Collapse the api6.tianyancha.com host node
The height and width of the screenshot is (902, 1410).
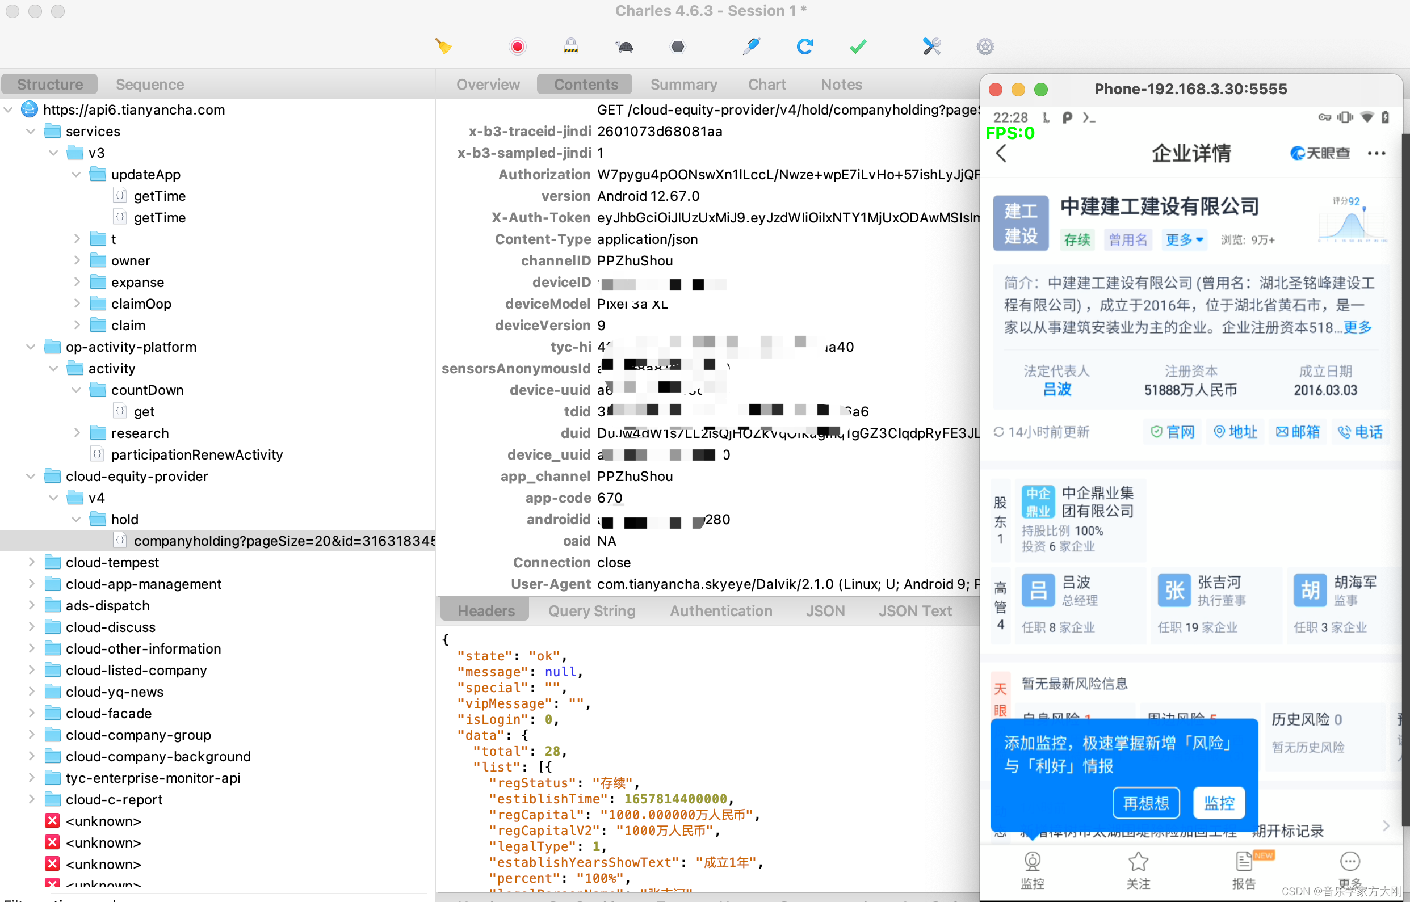point(8,109)
